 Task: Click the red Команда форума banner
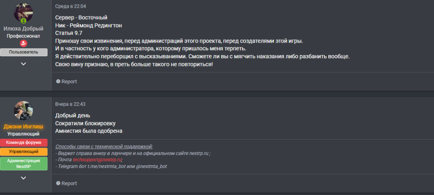click(23, 142)
